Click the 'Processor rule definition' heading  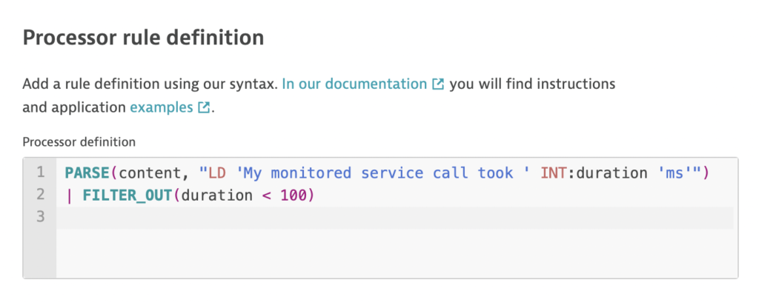tap(143, 38)
